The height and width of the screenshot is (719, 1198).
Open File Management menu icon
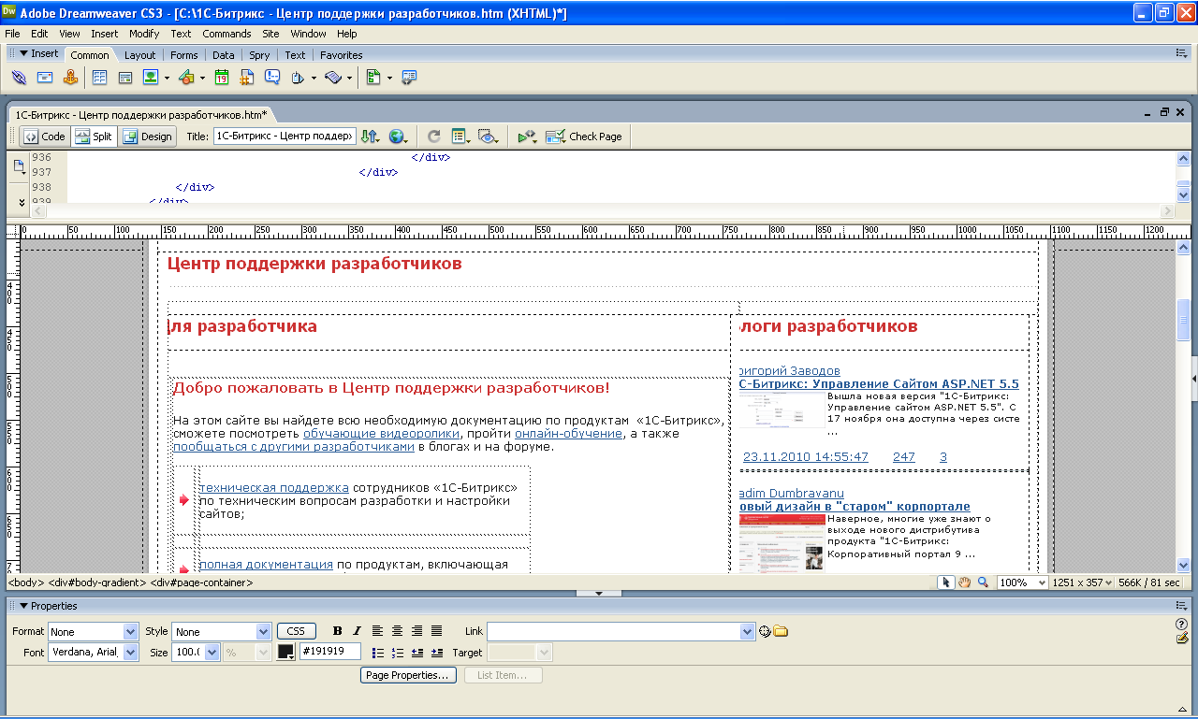[371, 137]
